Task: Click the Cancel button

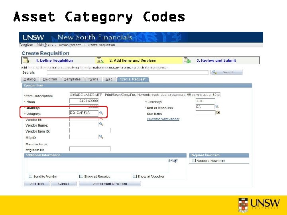Action: pos(63,184)
